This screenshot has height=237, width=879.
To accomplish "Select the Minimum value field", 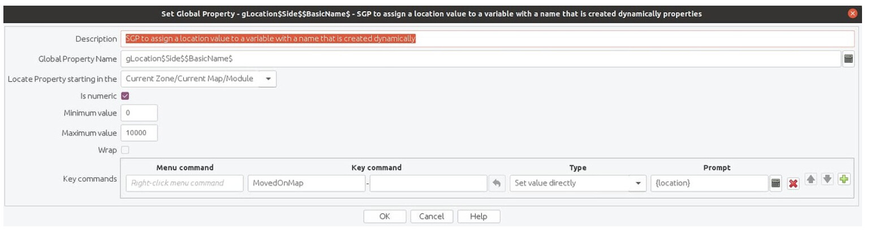I will coord(139,113).
